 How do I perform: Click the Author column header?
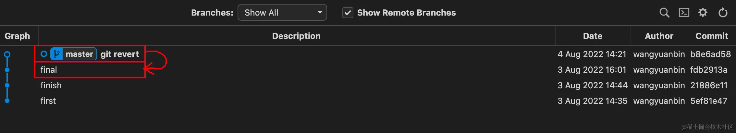click(x=659, y=36)
